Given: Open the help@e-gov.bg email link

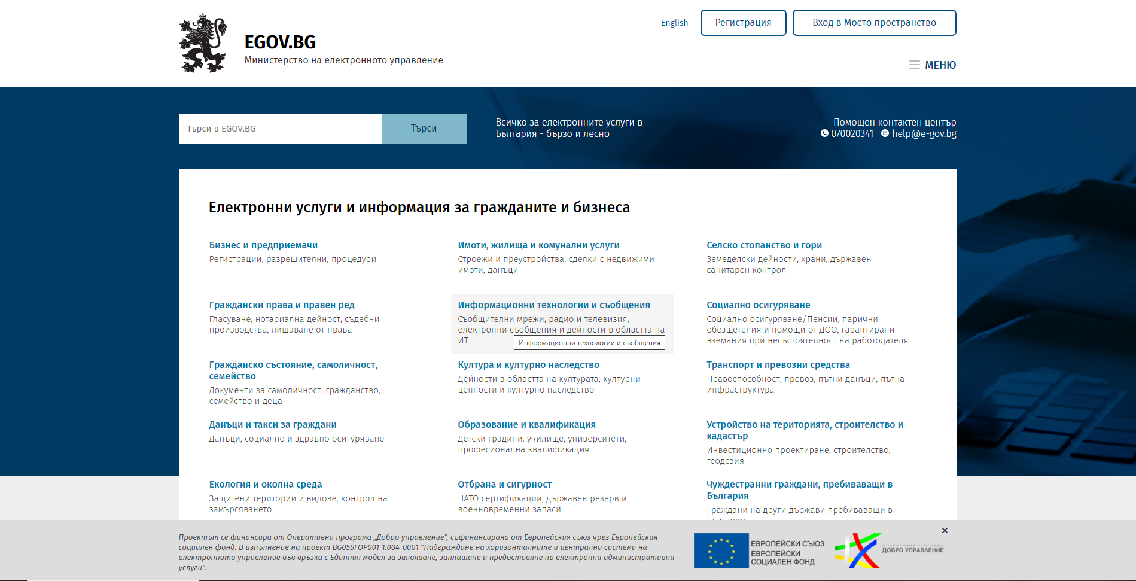Looking at the screenshot, I should point(924,133).
